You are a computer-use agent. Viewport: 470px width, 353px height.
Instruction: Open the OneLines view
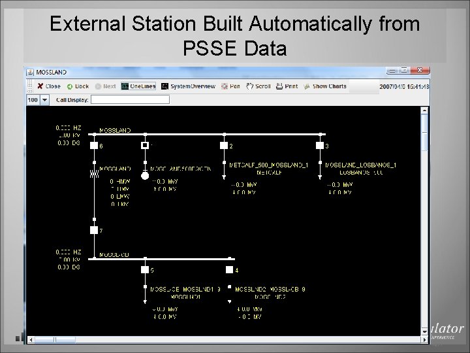138,86
